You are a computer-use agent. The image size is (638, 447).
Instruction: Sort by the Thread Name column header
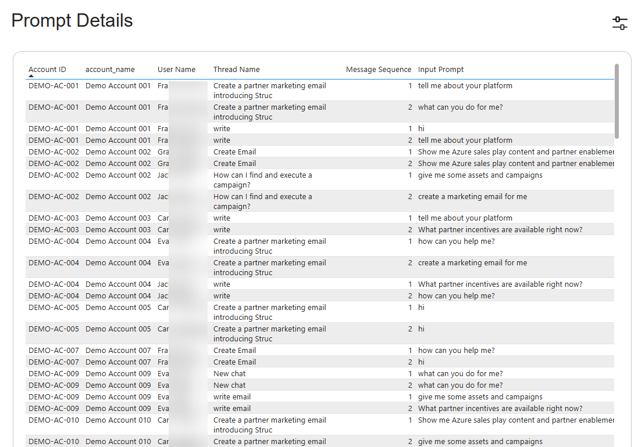tap(236, 70)
